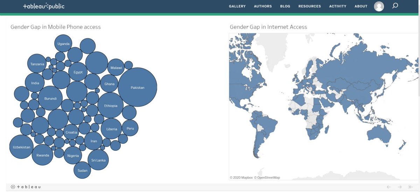Open the Authors menu item
The image size is (420, 192).
(x=263, y=6)
